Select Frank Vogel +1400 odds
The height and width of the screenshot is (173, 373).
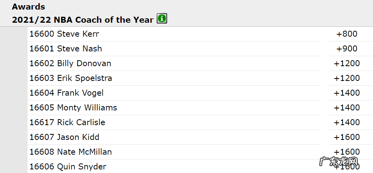[347, 93]
